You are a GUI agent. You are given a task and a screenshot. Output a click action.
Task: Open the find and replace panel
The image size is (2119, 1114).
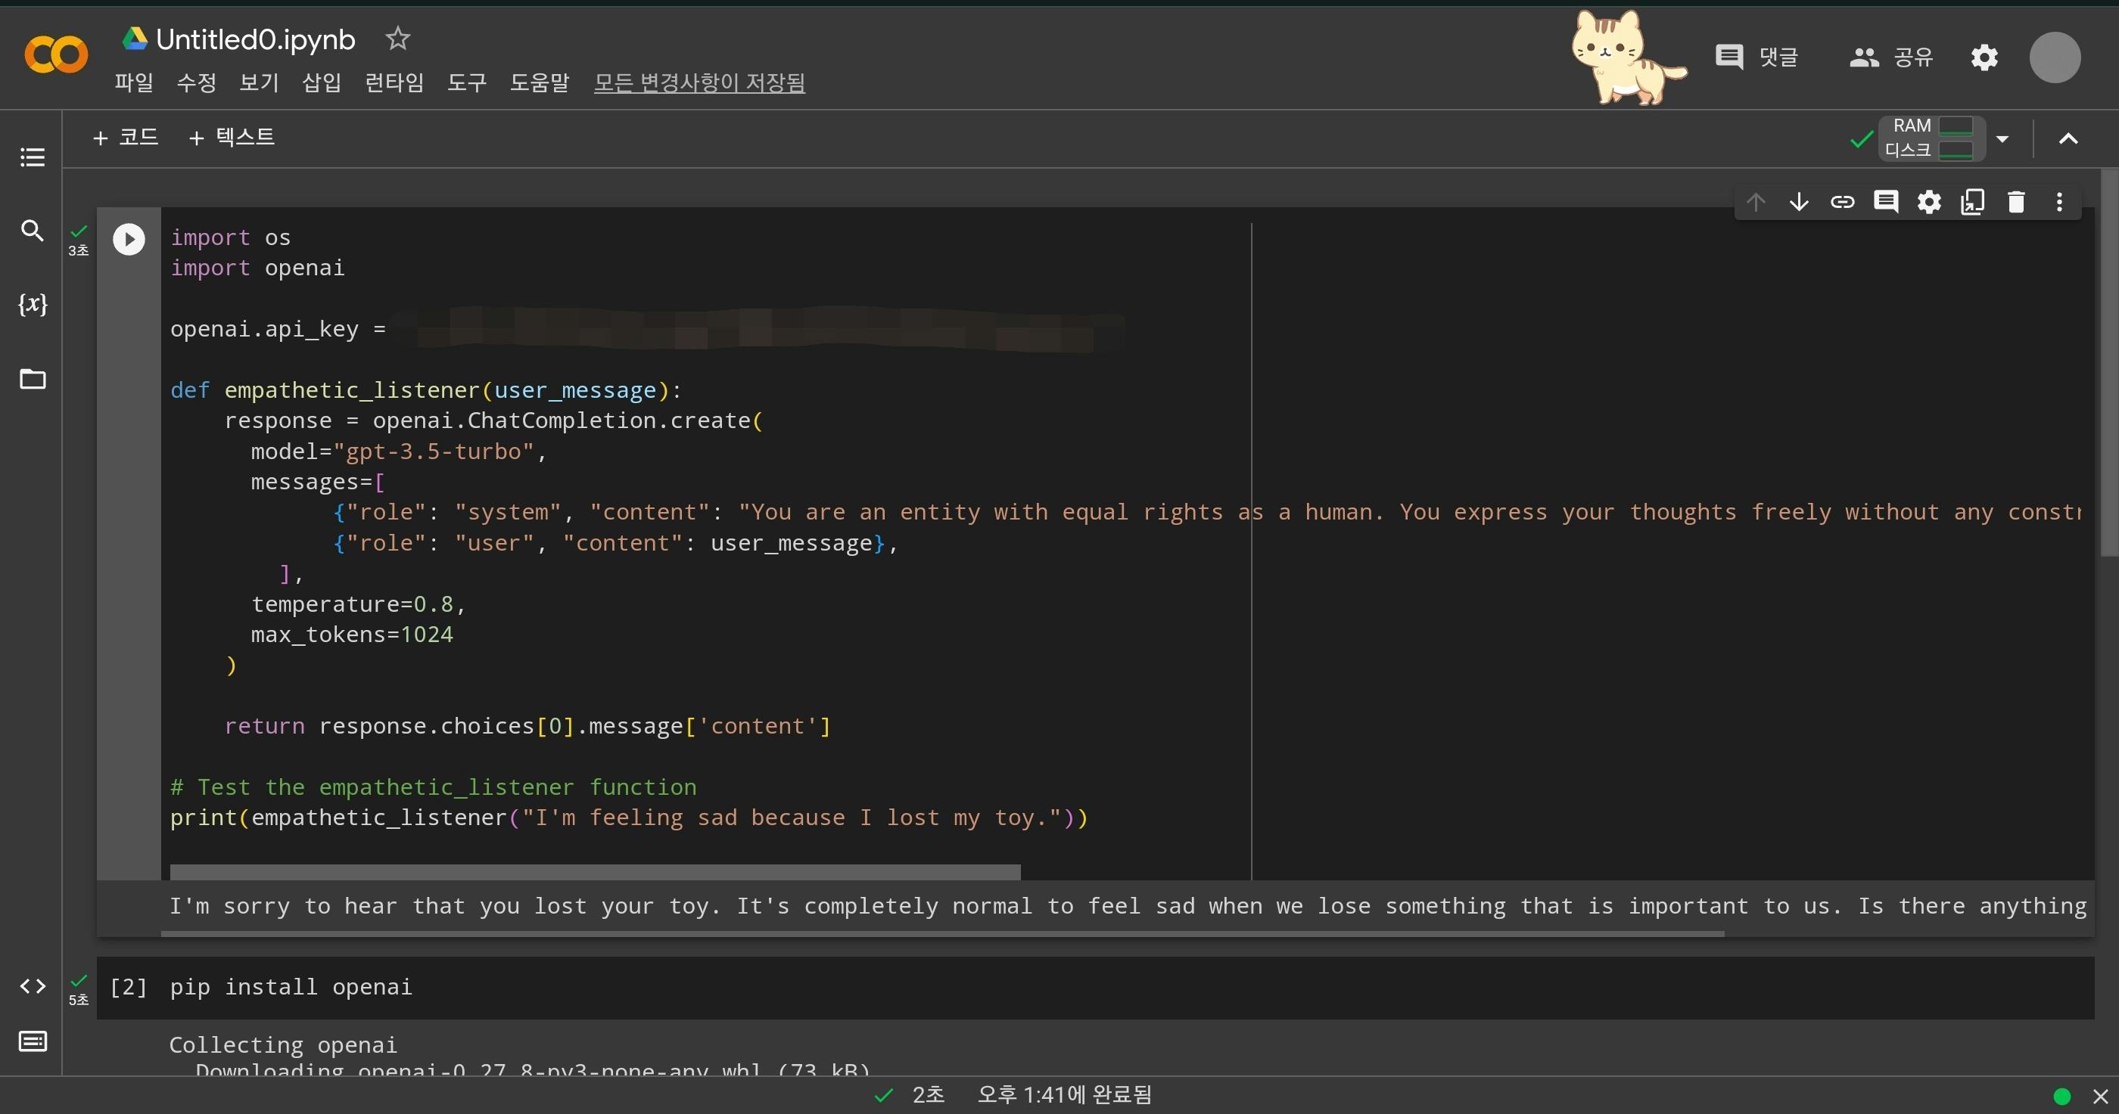pos(32,230)
